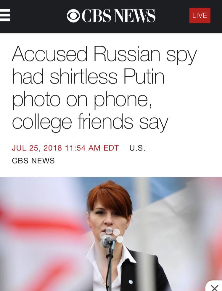Dismiss the overlay with the X icon
The height and width of the screenshot is (291, 222).
click(x=215, y=288)
